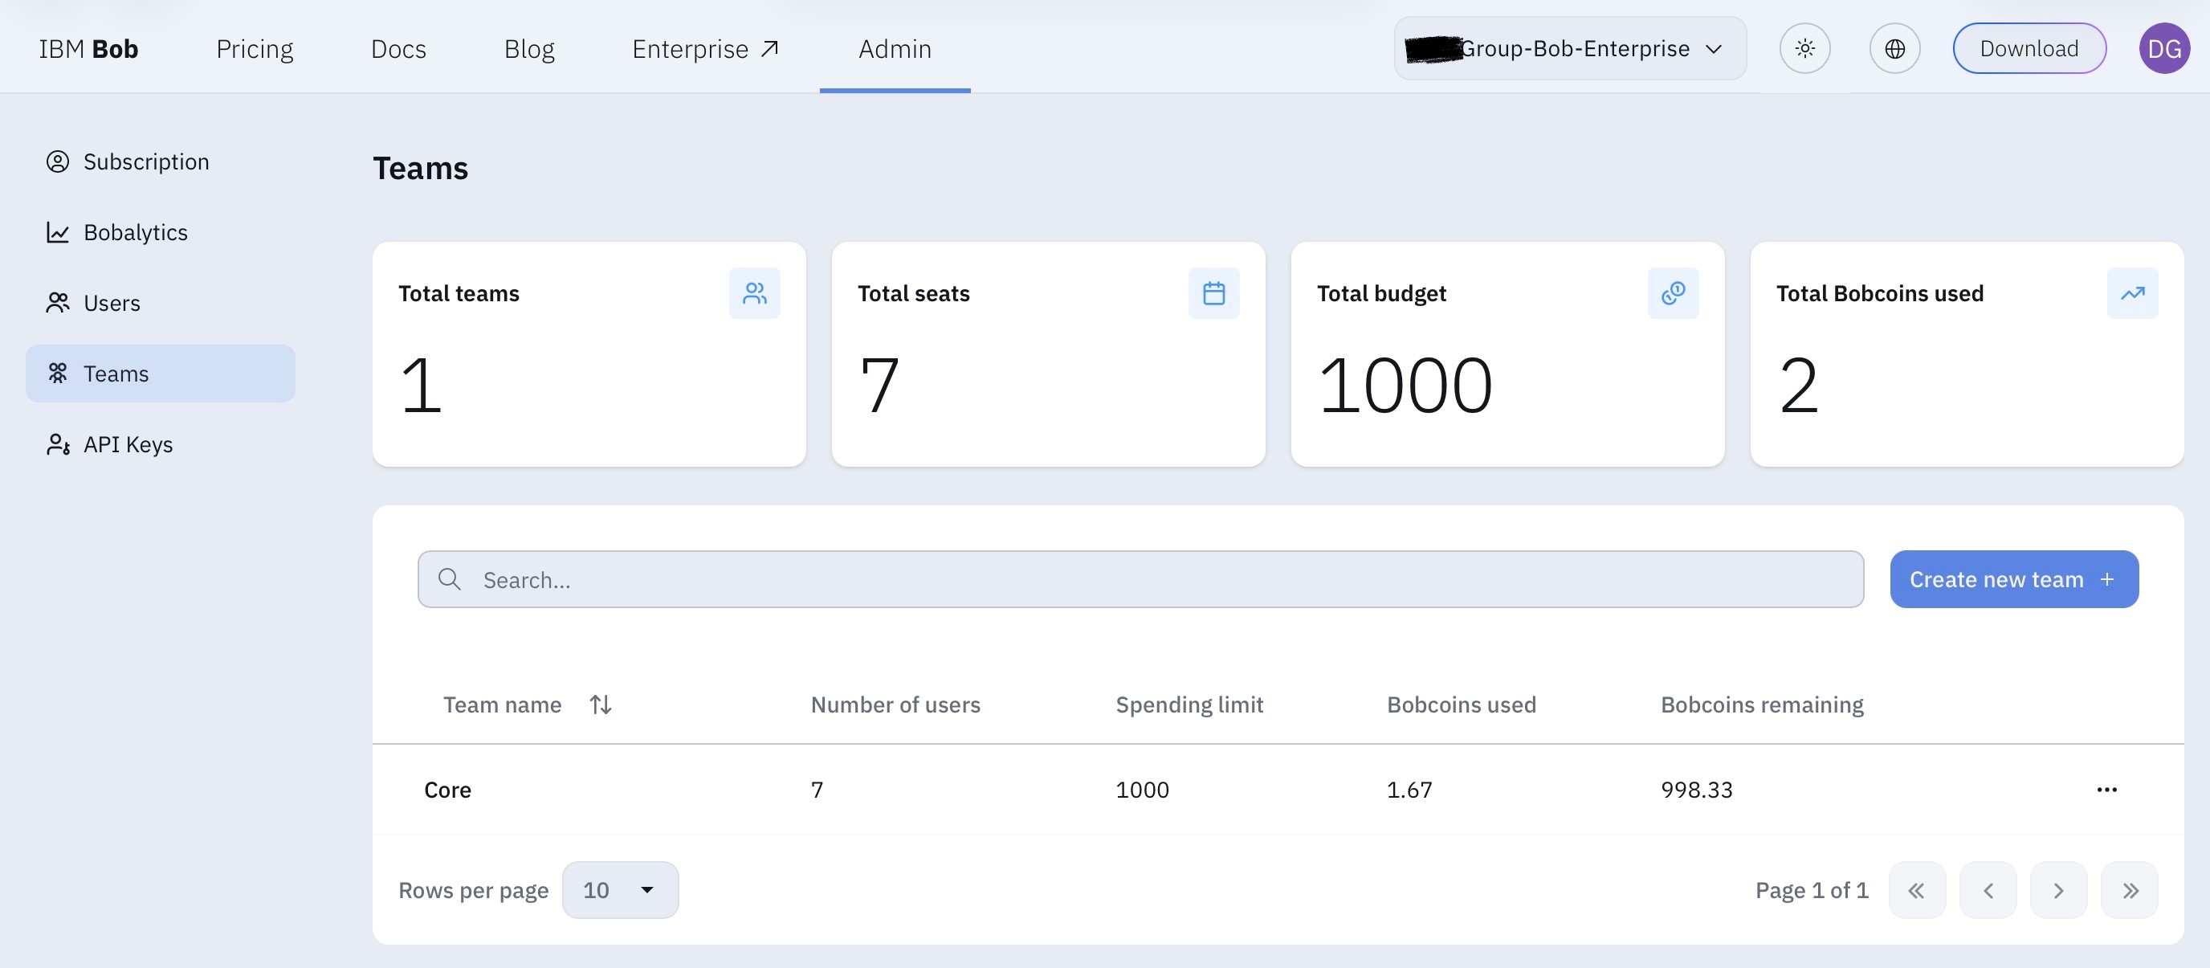This screenshot has width=2210, height=968.
Task: Expand the Group-Bob-Enterprise account dropdown
Action: click(1570, 49)
